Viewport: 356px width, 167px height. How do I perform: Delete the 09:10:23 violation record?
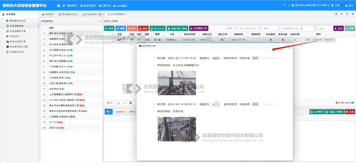click(255, 58)
